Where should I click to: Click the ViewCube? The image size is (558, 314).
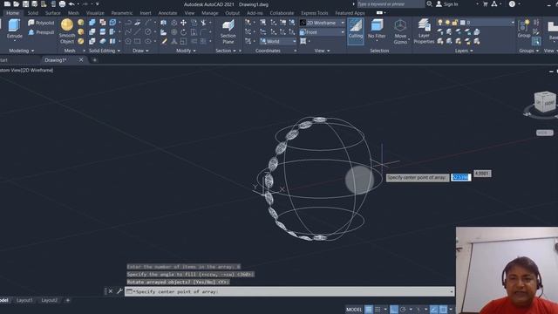click(544, 102)
